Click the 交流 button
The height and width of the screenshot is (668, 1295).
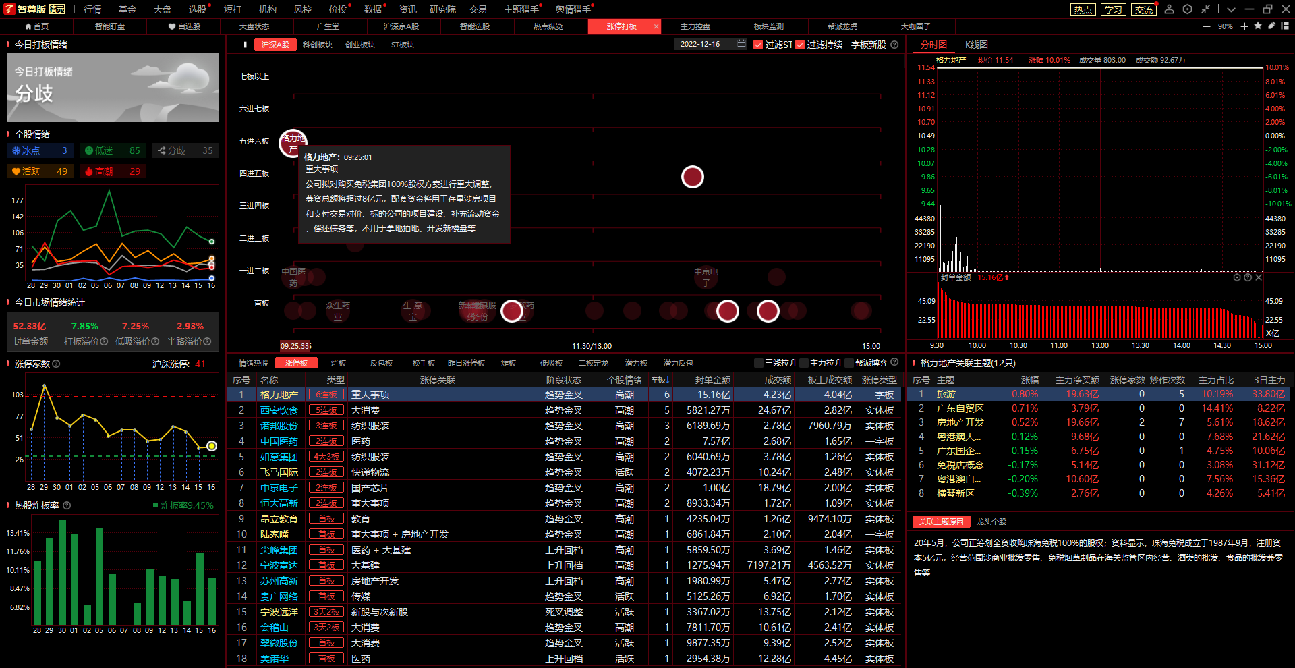point(1143,9)
